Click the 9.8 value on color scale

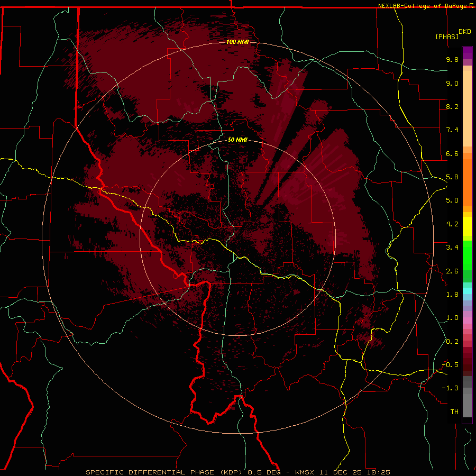click(452, 59)
